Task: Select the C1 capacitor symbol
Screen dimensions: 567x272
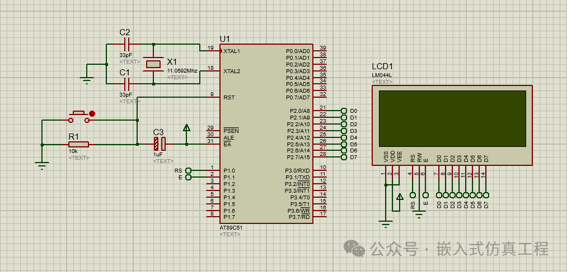Action: coord(126,84)
